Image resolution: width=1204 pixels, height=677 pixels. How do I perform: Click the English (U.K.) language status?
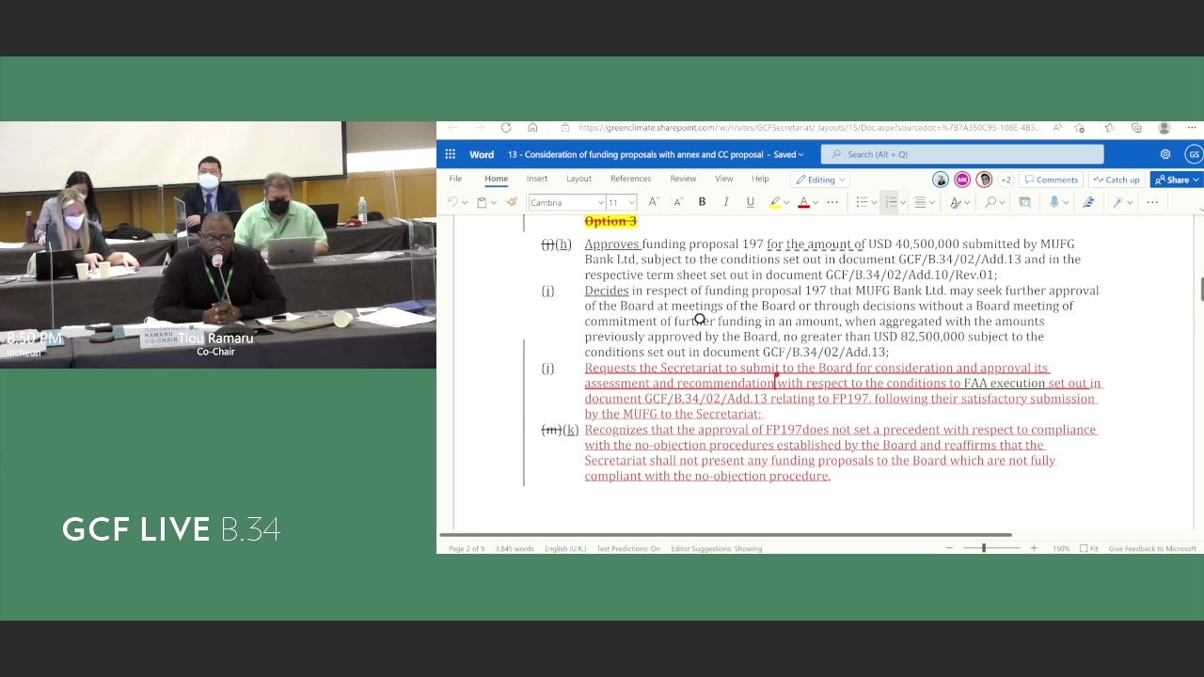pyautogui.click(x=565, y=548)
